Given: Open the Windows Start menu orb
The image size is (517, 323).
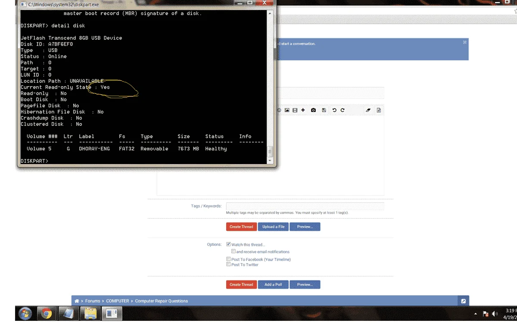Looking at the screenshot, I should [x=25, y=314].
